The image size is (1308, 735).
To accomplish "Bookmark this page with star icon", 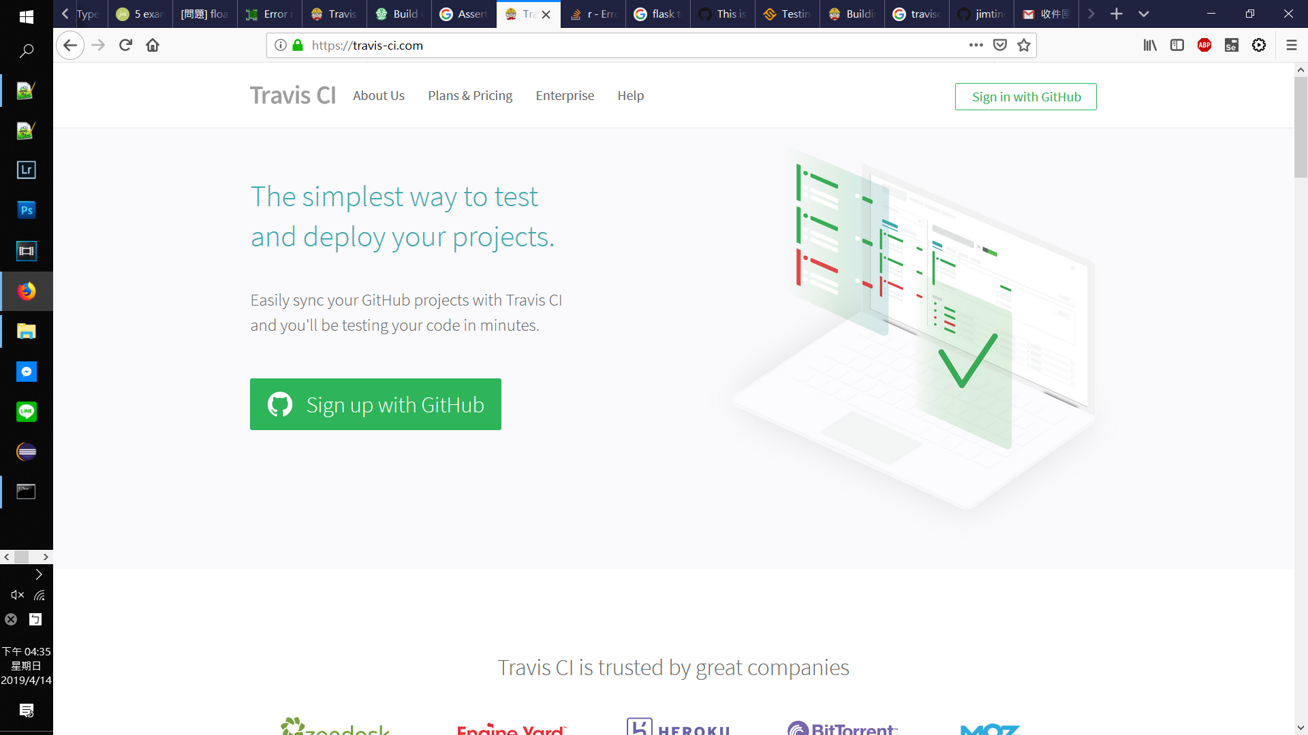I will coord(1023,45).
